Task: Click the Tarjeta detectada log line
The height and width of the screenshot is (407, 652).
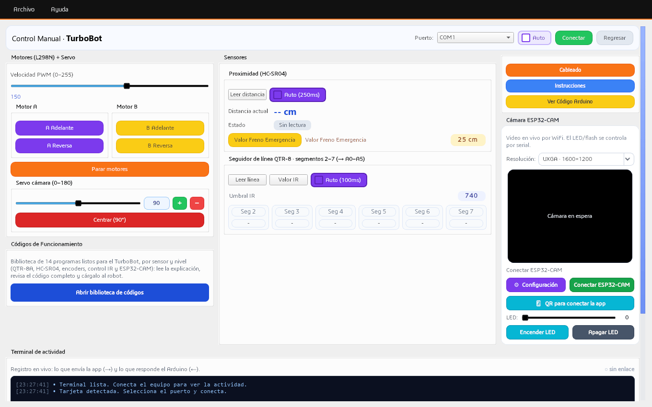Action: [x=121, y=391]
